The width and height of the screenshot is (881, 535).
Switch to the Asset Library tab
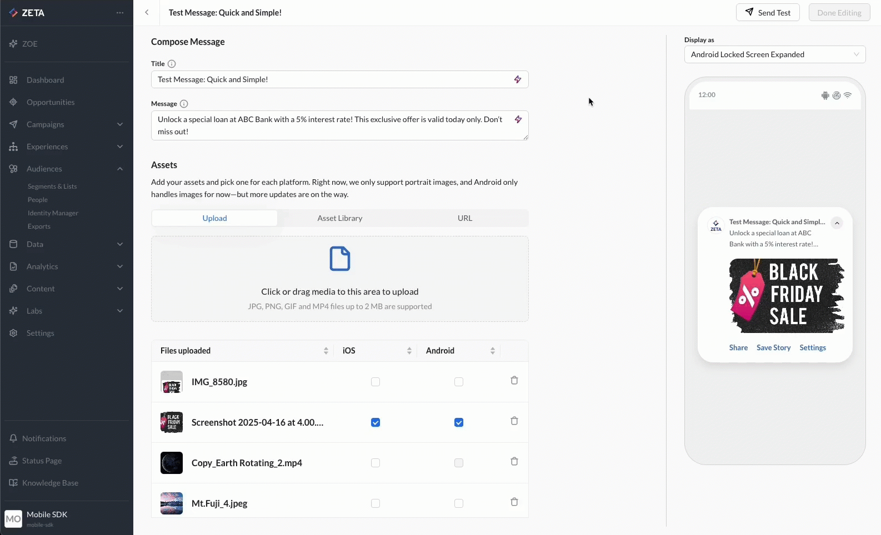point(339,218)
